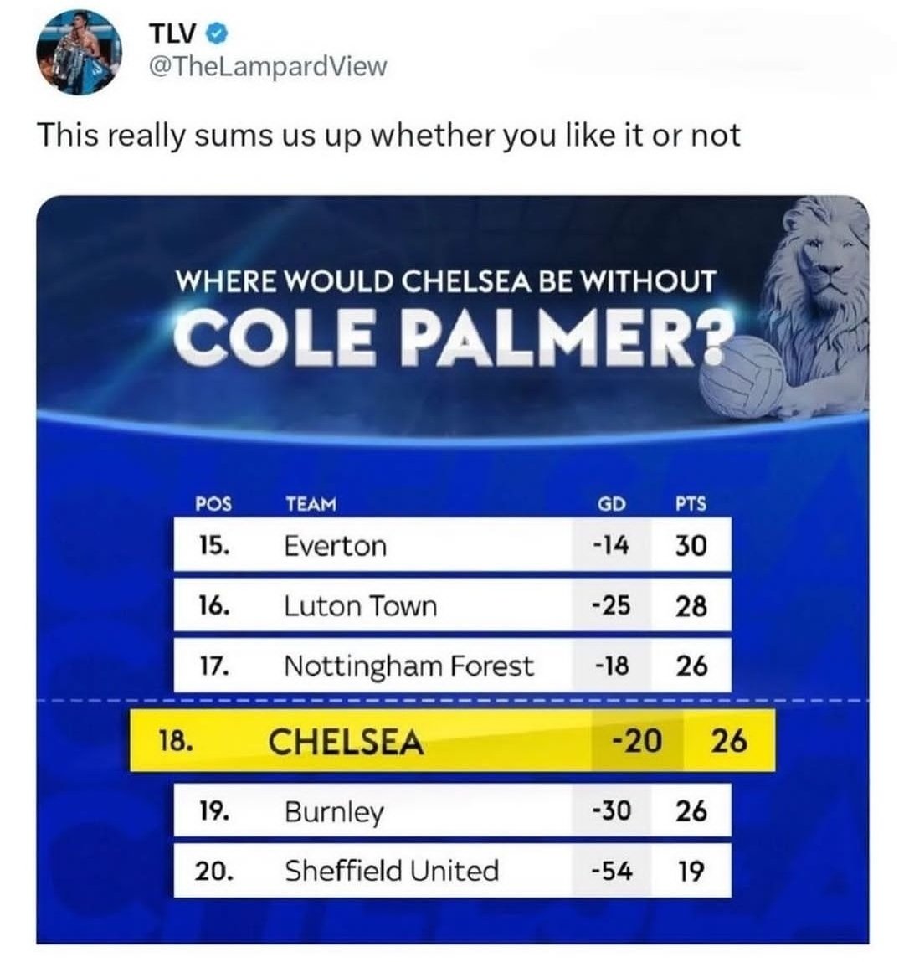This screenshot has width=904, height=962.
Task: Click the PTS column header
Action: [691, 504]
